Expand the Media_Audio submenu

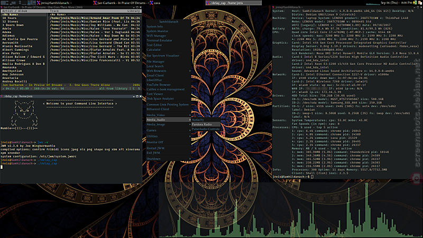pyautogui.click(x=168, y=120)
